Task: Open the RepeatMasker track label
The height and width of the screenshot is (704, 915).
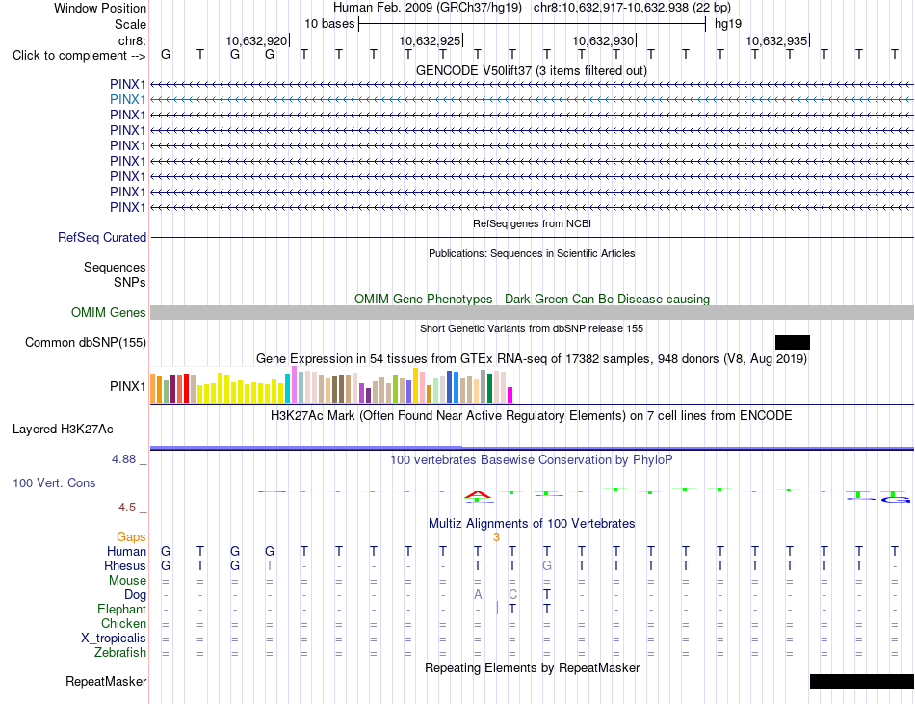Action: tap(106, 681)
